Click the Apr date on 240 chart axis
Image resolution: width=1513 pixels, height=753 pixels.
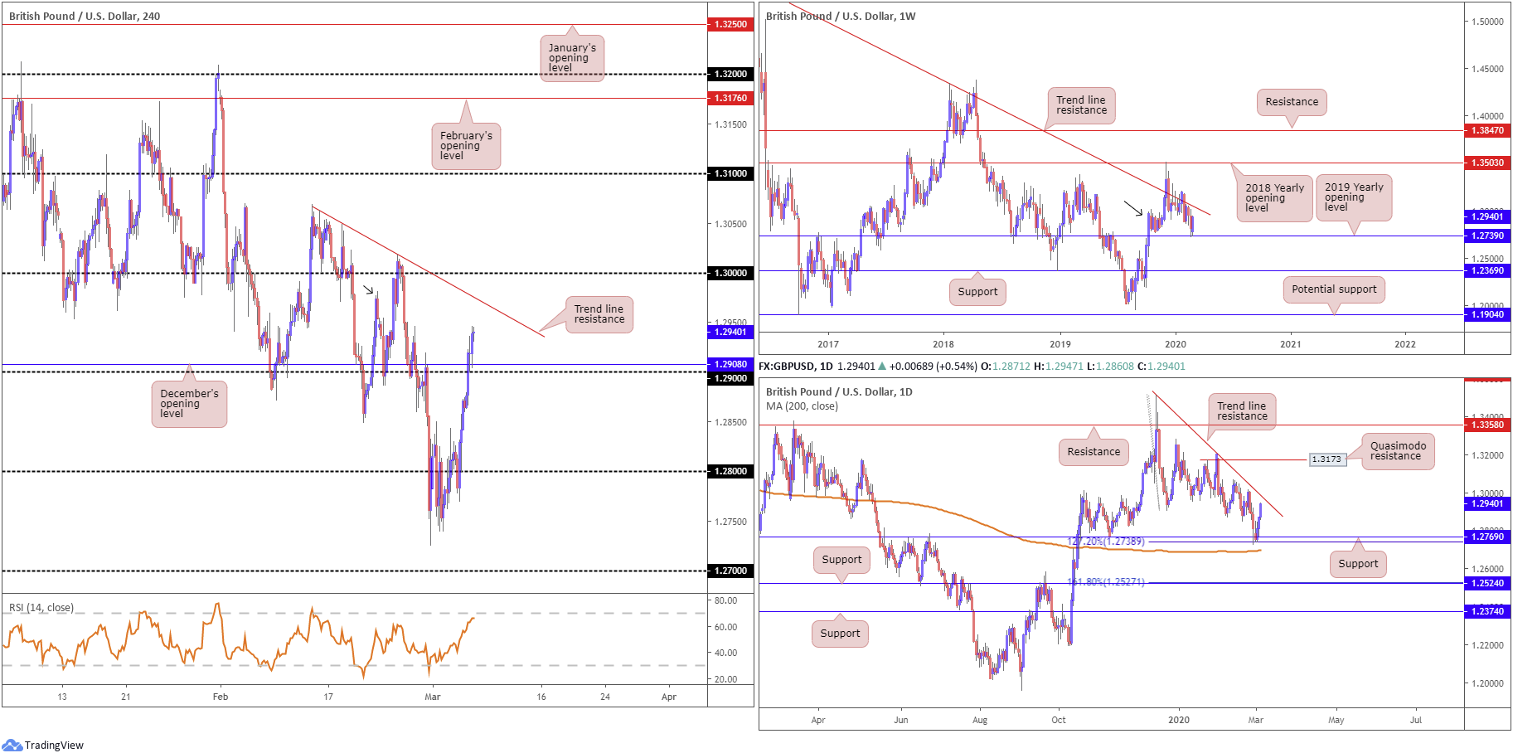[669, 697]
